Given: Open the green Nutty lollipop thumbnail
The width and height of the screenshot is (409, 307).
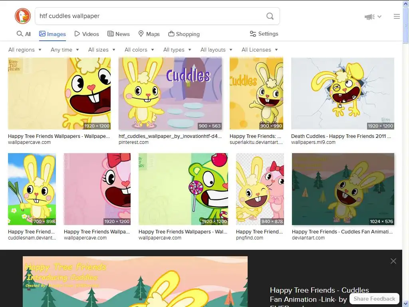Looking at the screenshot, I should point(183,189).
